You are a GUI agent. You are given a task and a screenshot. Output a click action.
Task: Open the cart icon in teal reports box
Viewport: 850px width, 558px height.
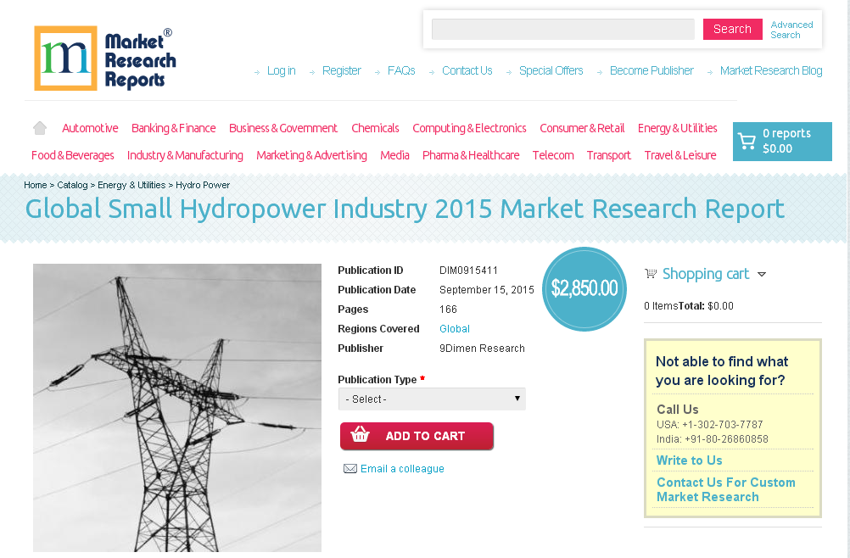pyautogui.click(x=747, y=142)
